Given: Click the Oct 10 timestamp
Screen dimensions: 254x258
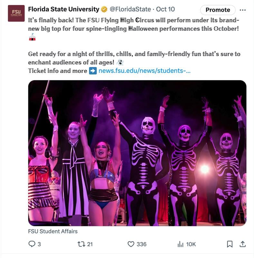Looking at the screenshot, I should coord(165,9).
